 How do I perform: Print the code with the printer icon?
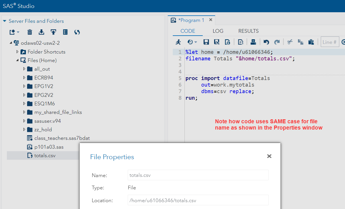(x=253, y=42)
